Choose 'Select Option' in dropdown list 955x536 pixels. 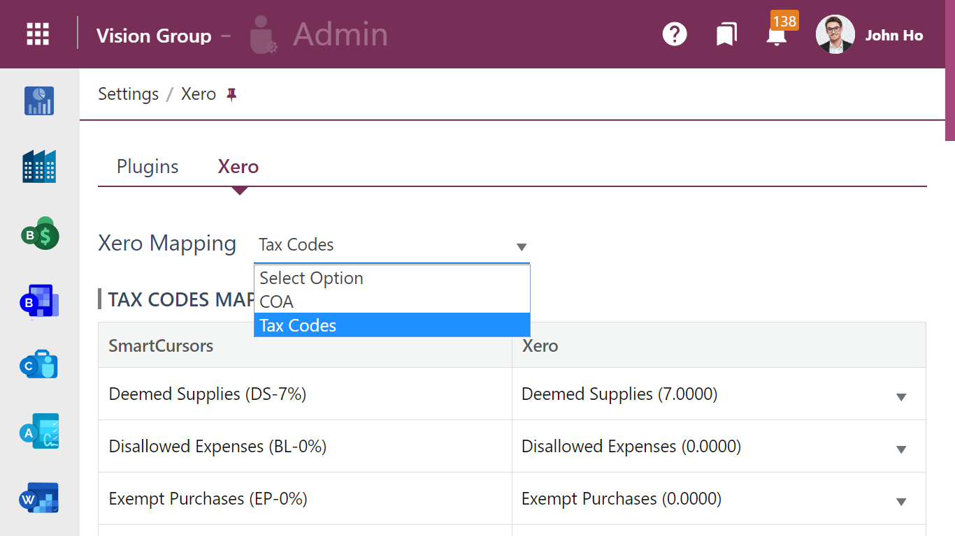tap(392, 278)
